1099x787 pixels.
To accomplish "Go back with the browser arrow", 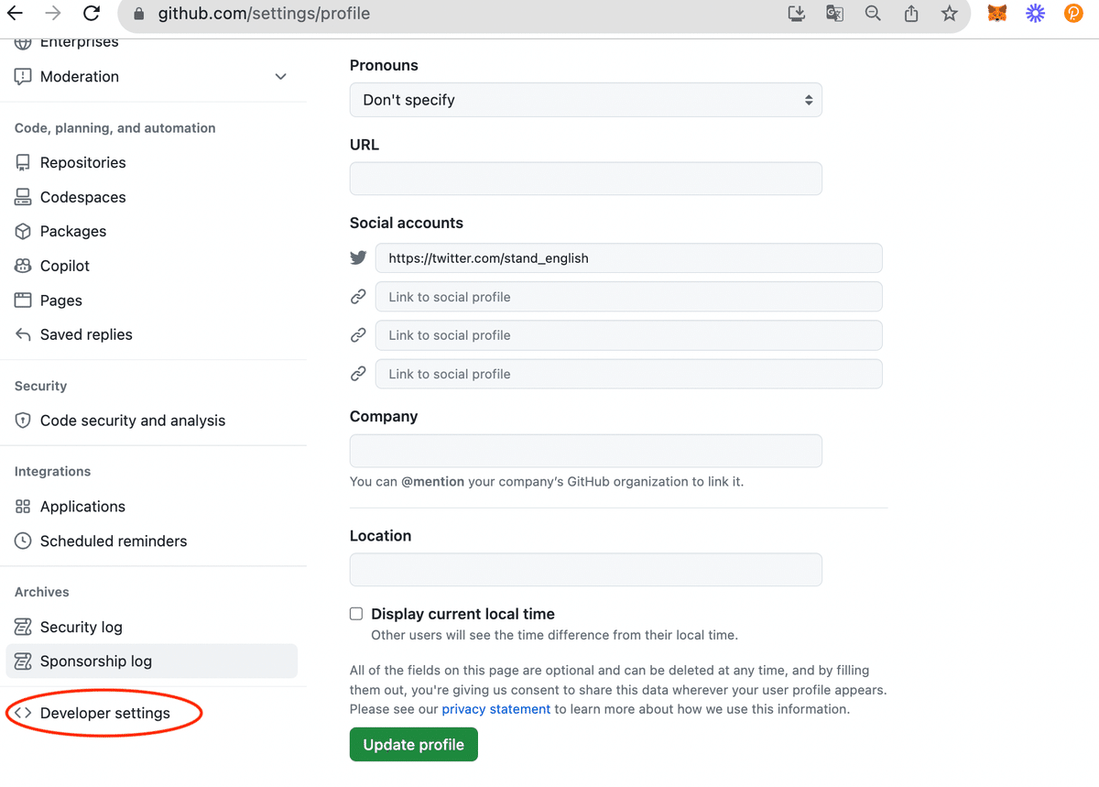I will pyautogui.click(x=15, y=14).
